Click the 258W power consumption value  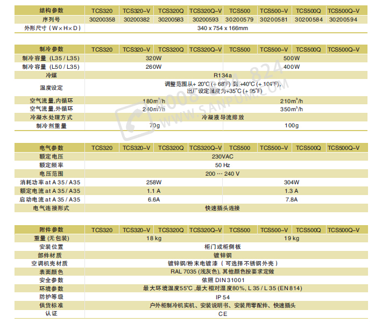coord(153,182)
